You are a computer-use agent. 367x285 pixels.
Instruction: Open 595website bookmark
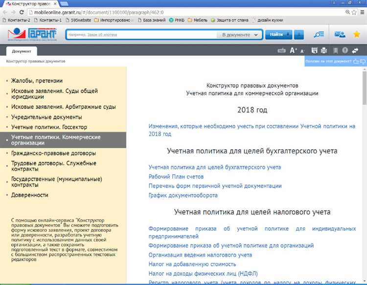[x=78, y=20]
